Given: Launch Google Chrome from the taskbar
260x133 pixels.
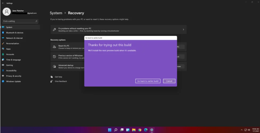Looking at the screenshot, I should point(140,130).
